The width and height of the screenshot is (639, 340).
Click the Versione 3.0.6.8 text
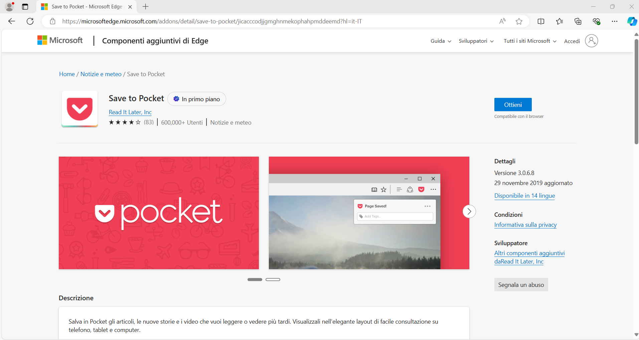[514, 173]
